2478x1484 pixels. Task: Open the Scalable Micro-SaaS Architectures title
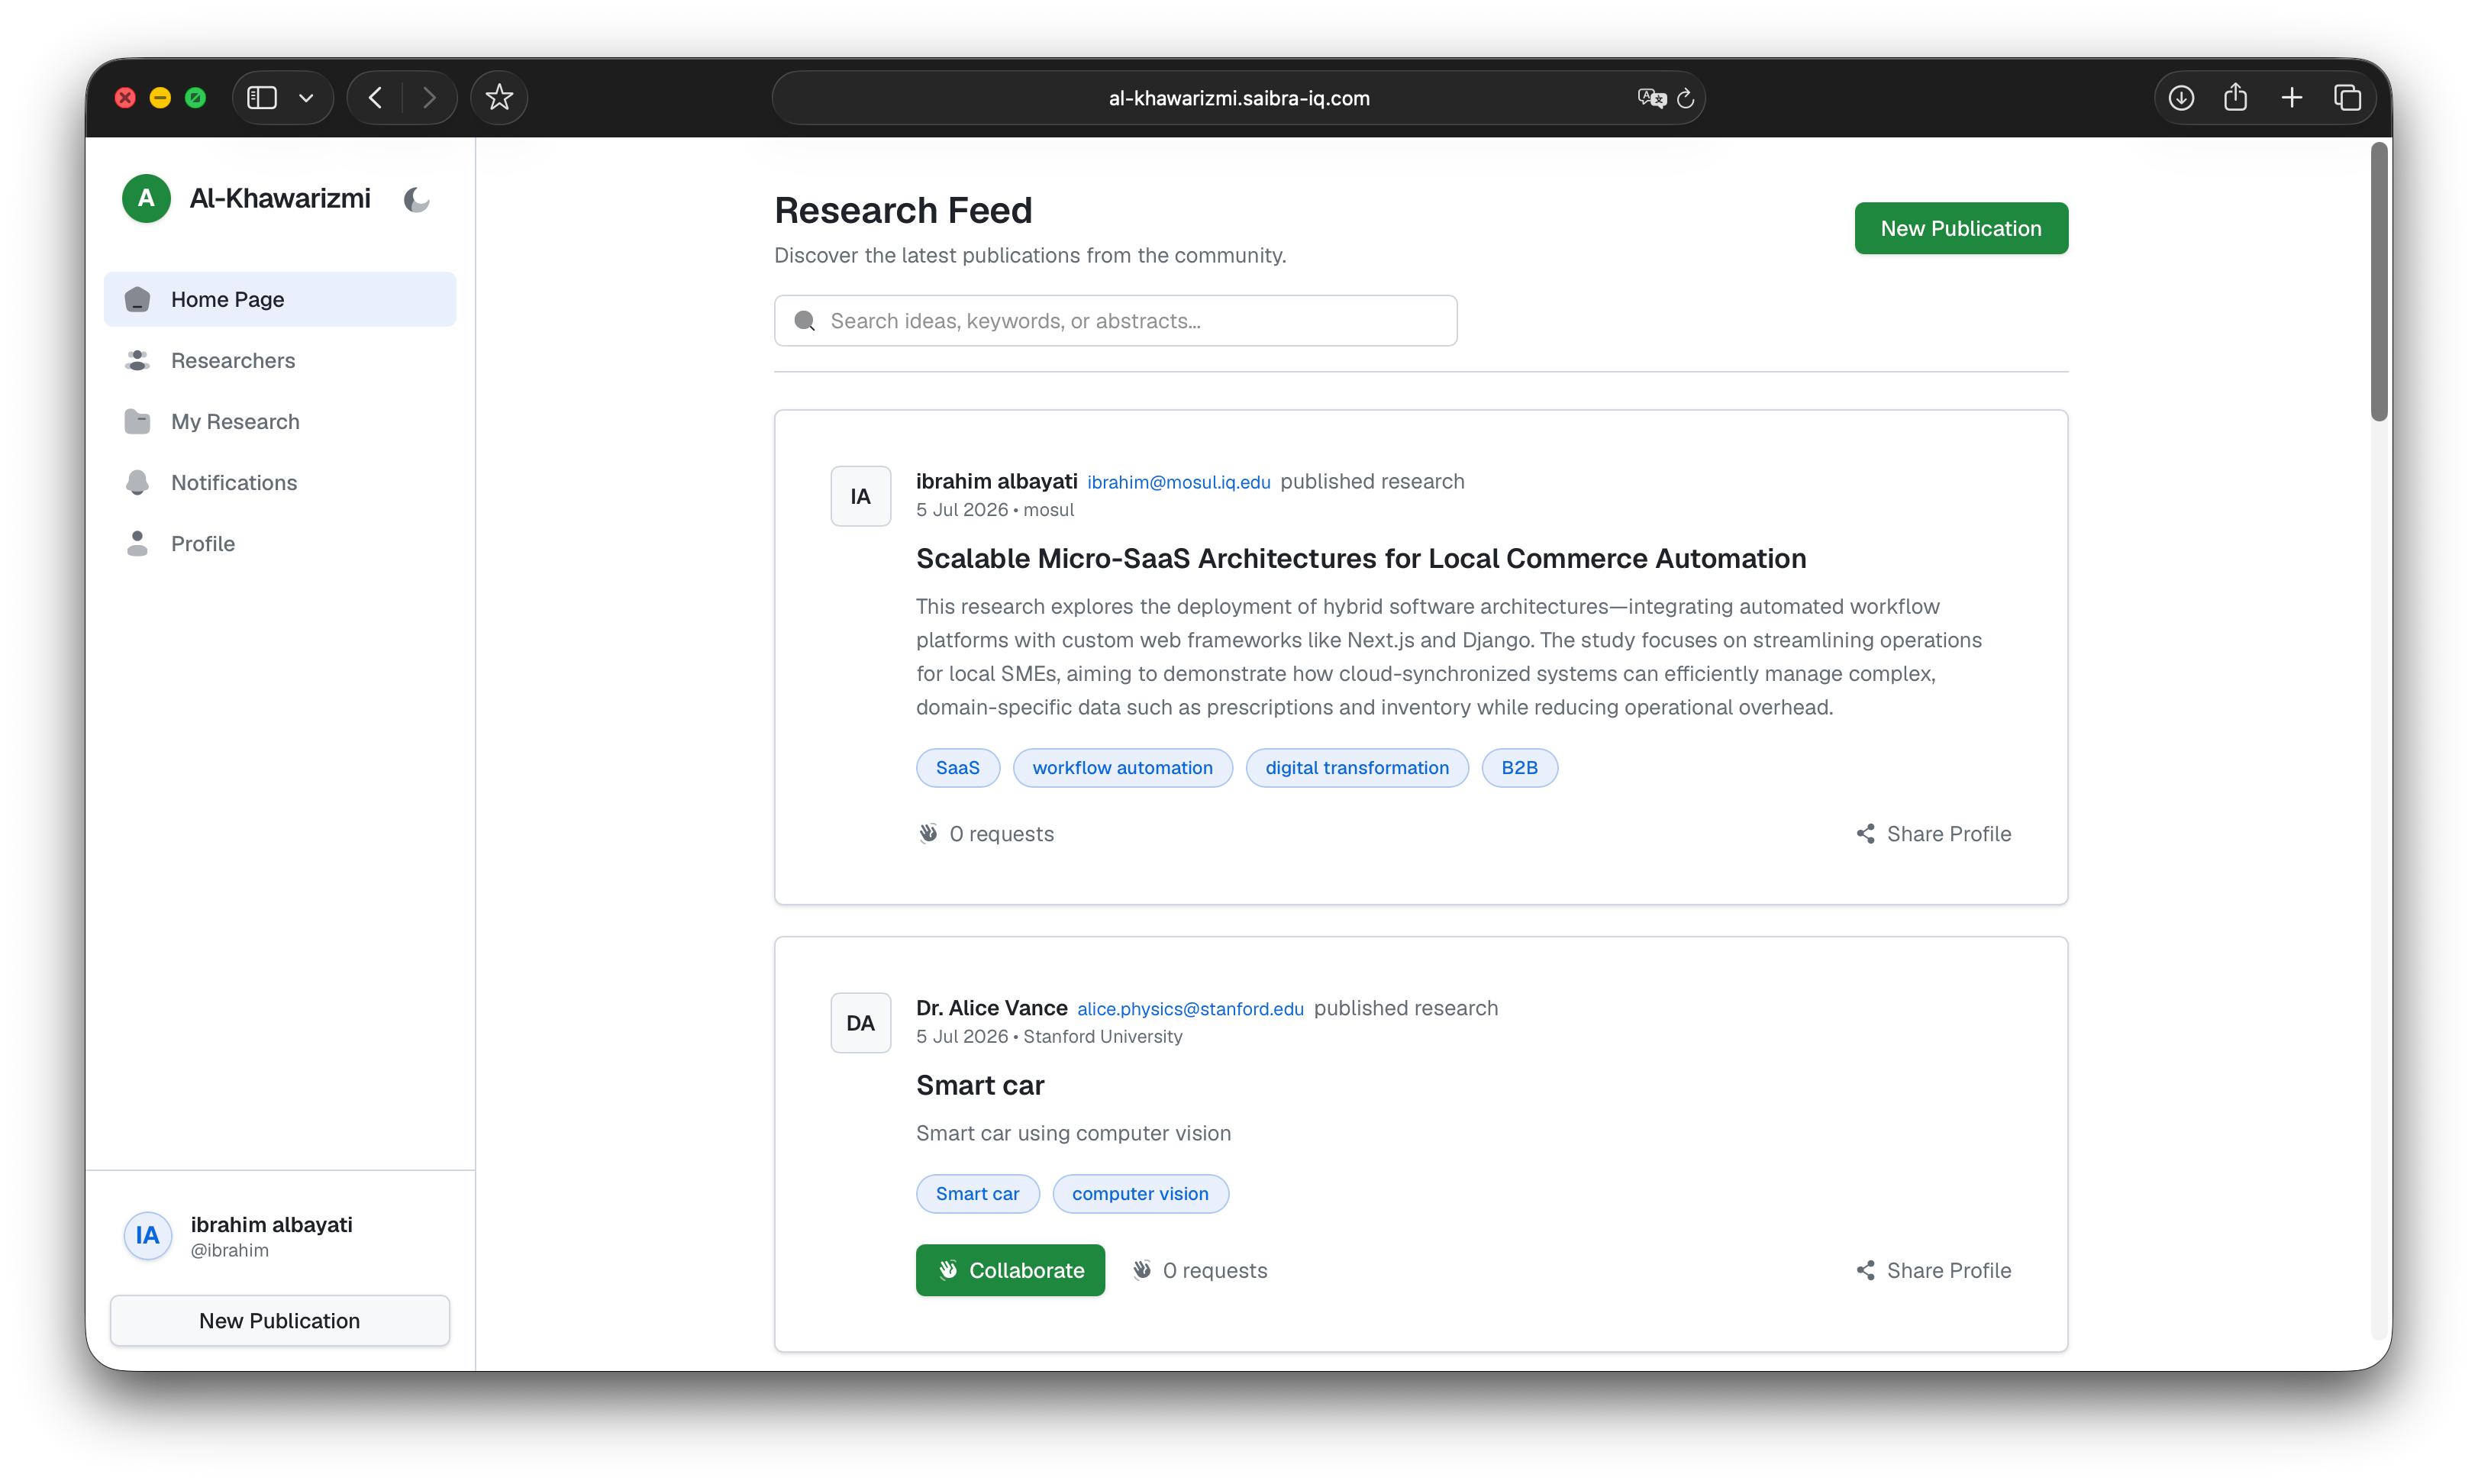[1361, 558]
